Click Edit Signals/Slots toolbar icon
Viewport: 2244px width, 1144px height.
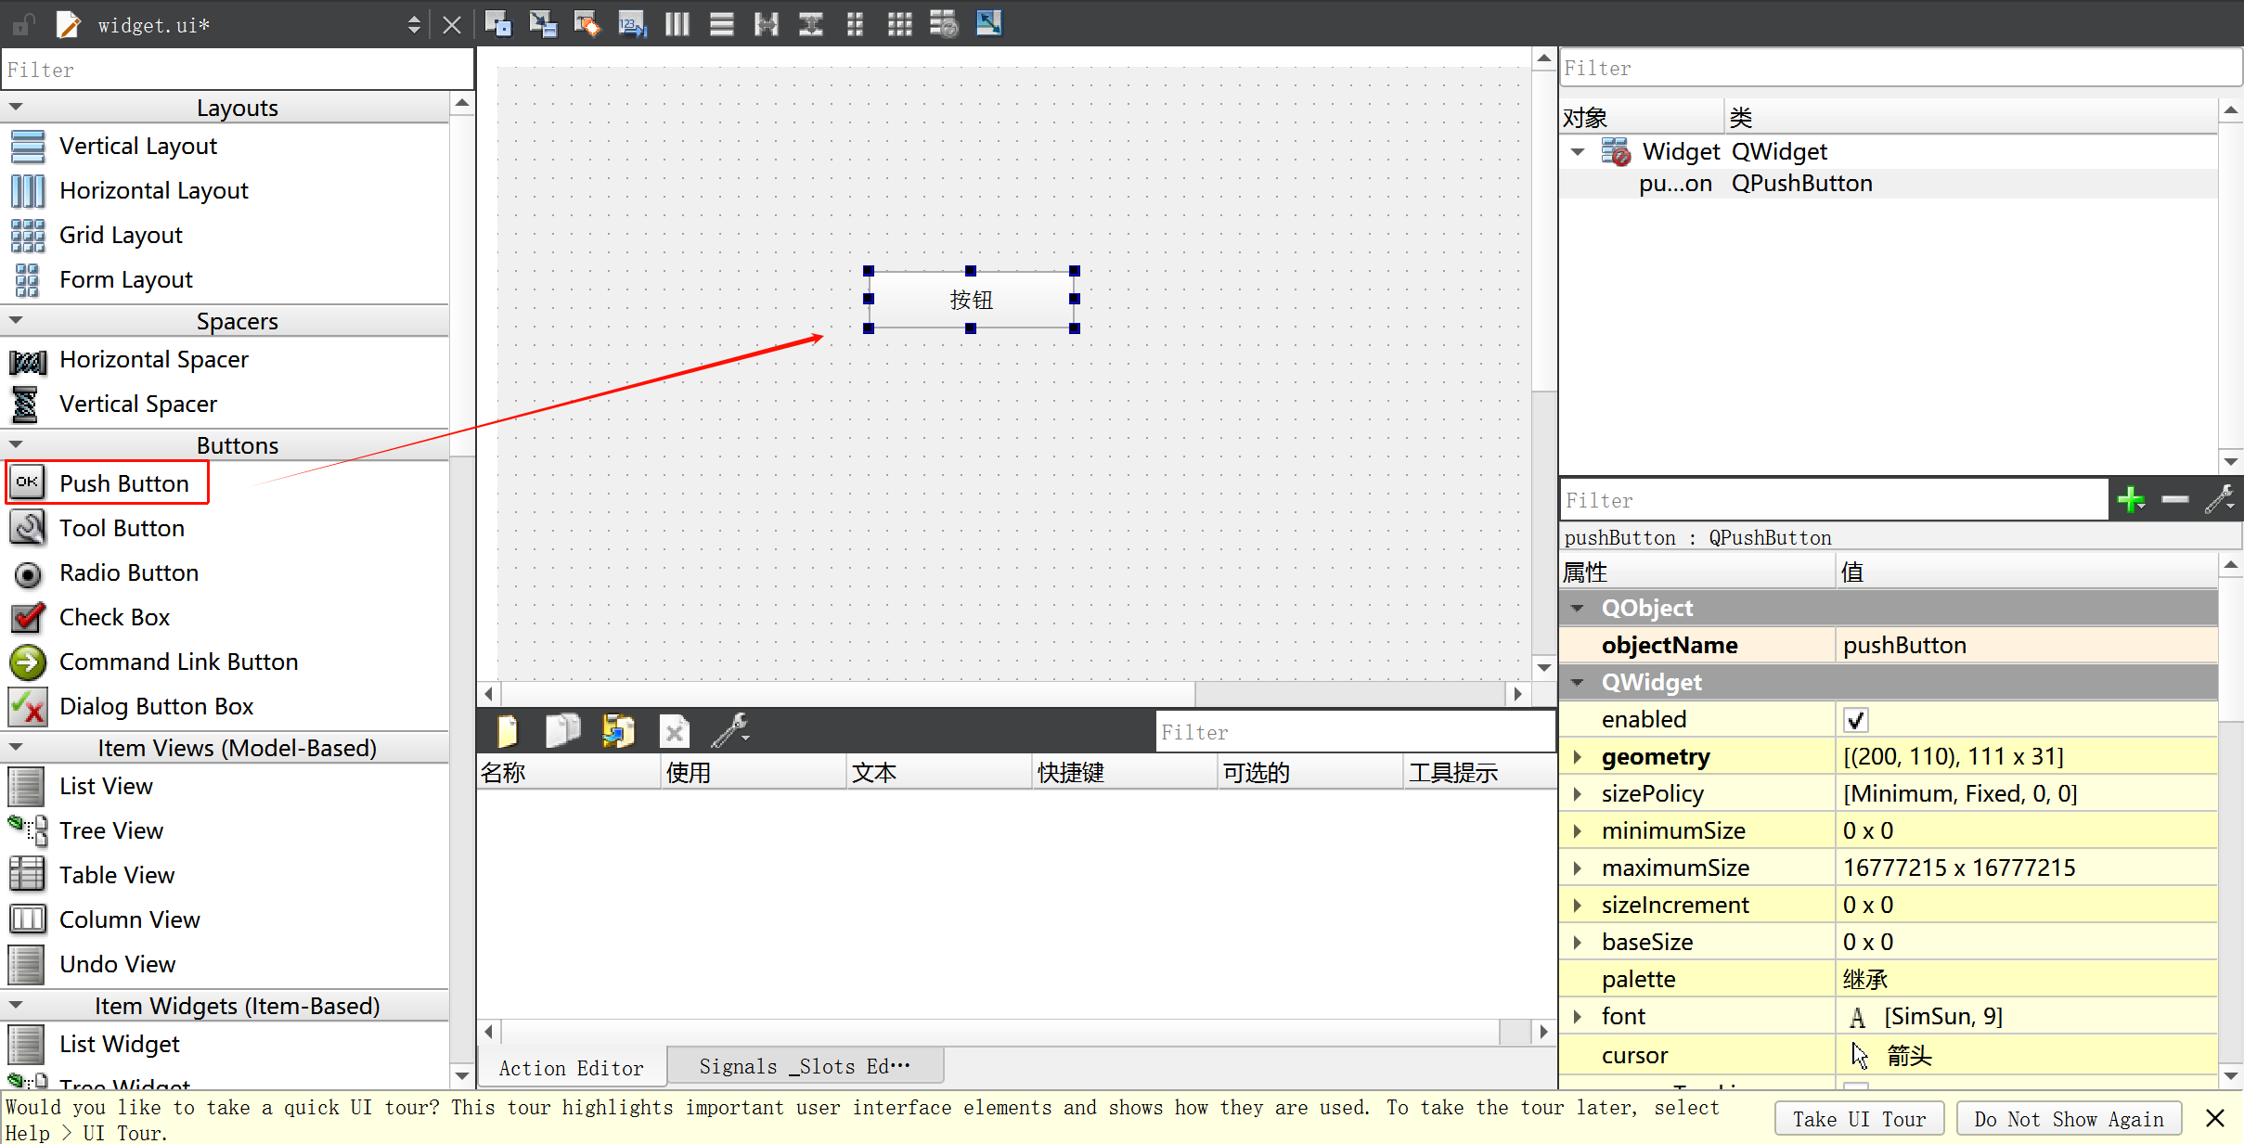[x=543, y=24]
